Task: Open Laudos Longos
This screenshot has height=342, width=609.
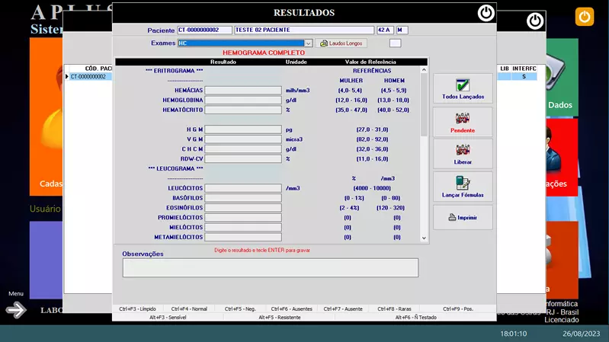Action: coord(342,43)
